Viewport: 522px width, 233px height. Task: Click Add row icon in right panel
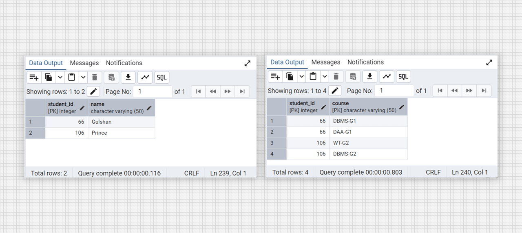[275, 76]
